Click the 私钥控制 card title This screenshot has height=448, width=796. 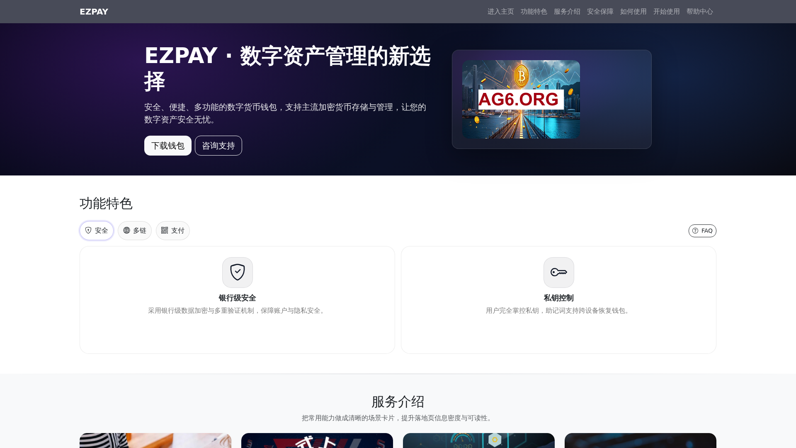click(559, 298)
